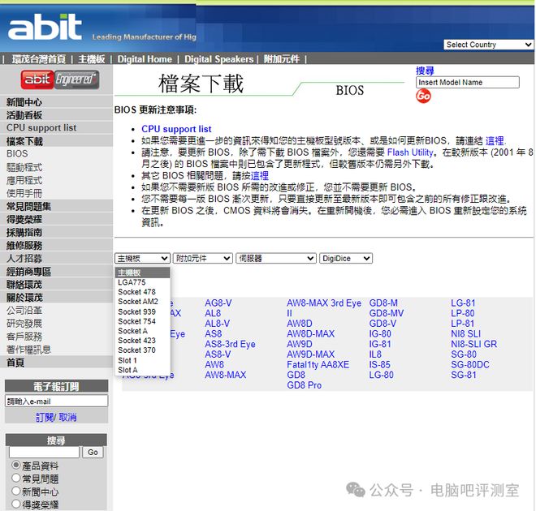The width and height of the screenshot is (536, 511).
Task: Open the IS-85 link
Action: point(379,364)
